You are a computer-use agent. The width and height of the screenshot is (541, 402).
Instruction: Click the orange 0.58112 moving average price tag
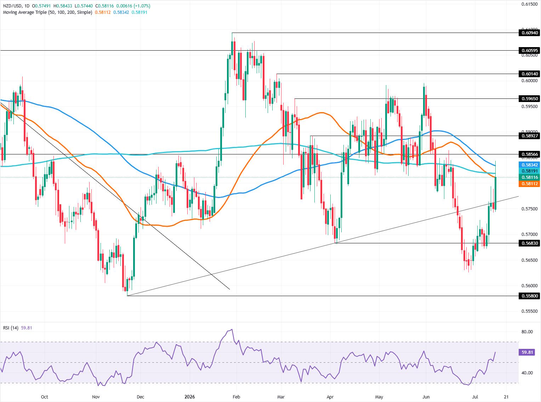tap(530, 184)
